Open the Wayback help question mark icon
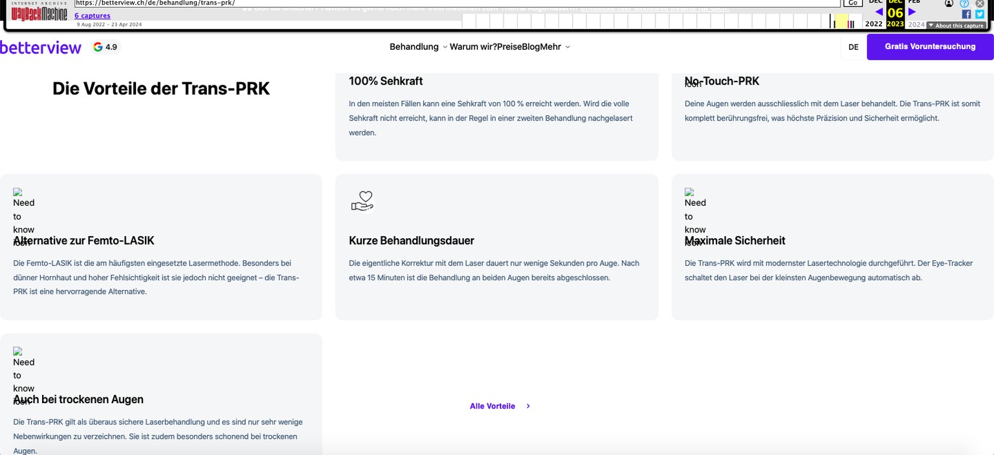The image size is (994, 455). point(964,3)
